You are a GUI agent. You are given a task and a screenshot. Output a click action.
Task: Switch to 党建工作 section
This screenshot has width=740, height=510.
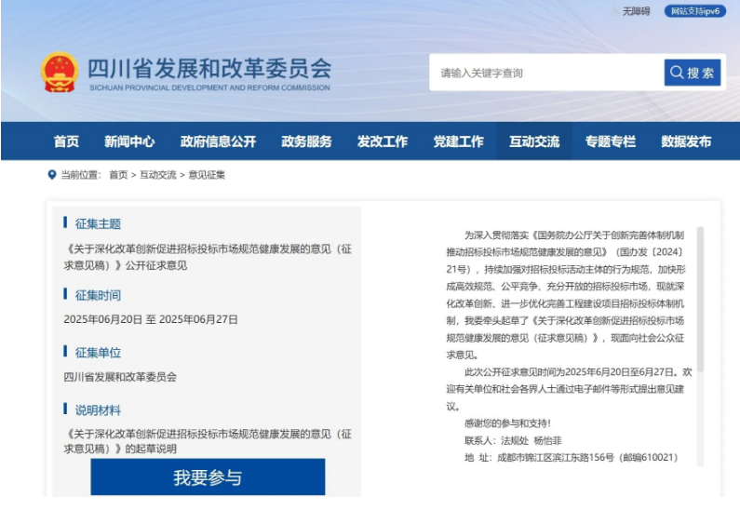(x=458, y=141)
